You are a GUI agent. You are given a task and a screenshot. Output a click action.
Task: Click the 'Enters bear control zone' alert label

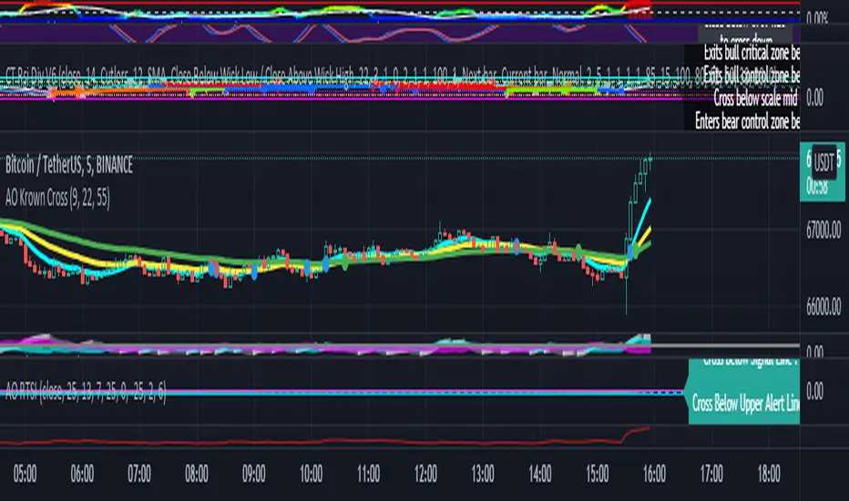pyautogui.click(x=747, y=121)
